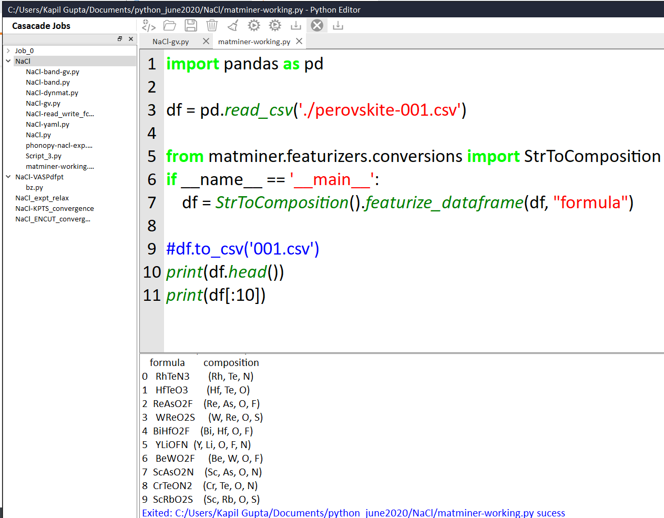Open phonopy-nacl-exp file in tree
This screenshot has width=664, height=518.
point(59,145)
